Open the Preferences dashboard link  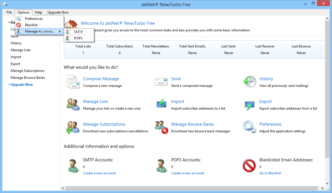point(270,124)
